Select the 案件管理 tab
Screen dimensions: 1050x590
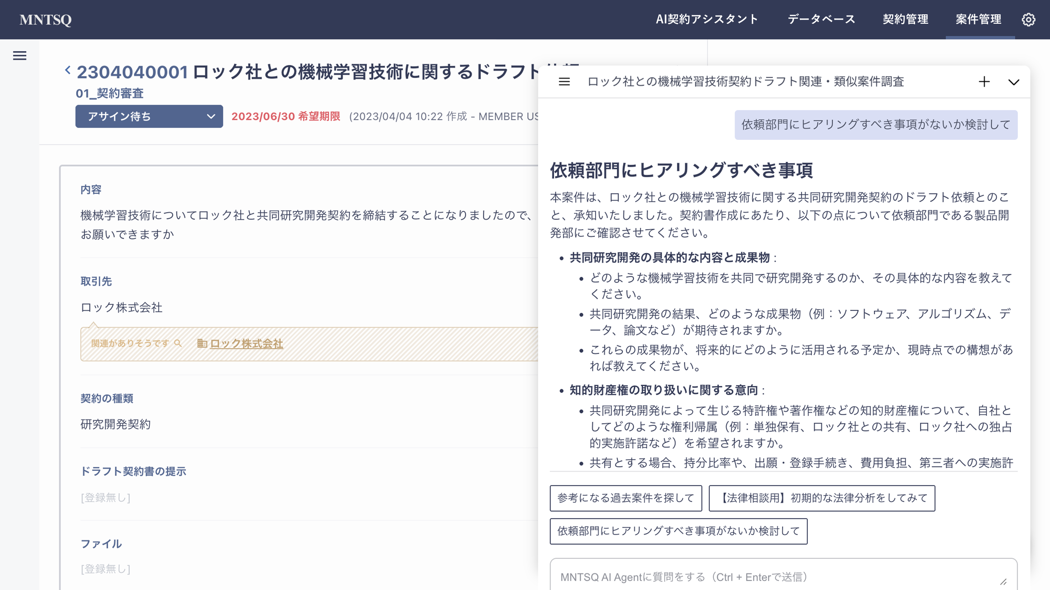pyautogui.click(x=978, y=19)
